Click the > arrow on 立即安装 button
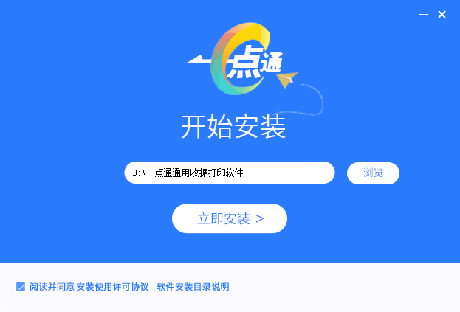The width and height of the screenshot is (460, 312). click(260, 219)
